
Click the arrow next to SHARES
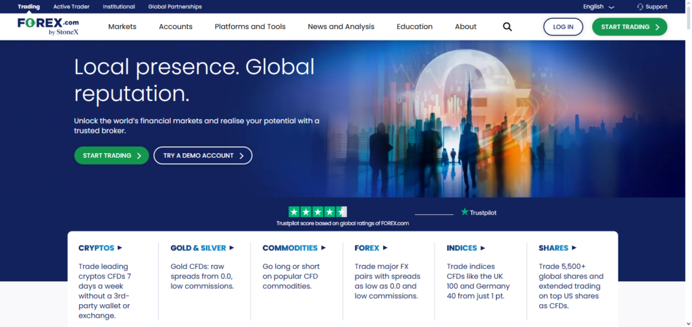point(574,248)
